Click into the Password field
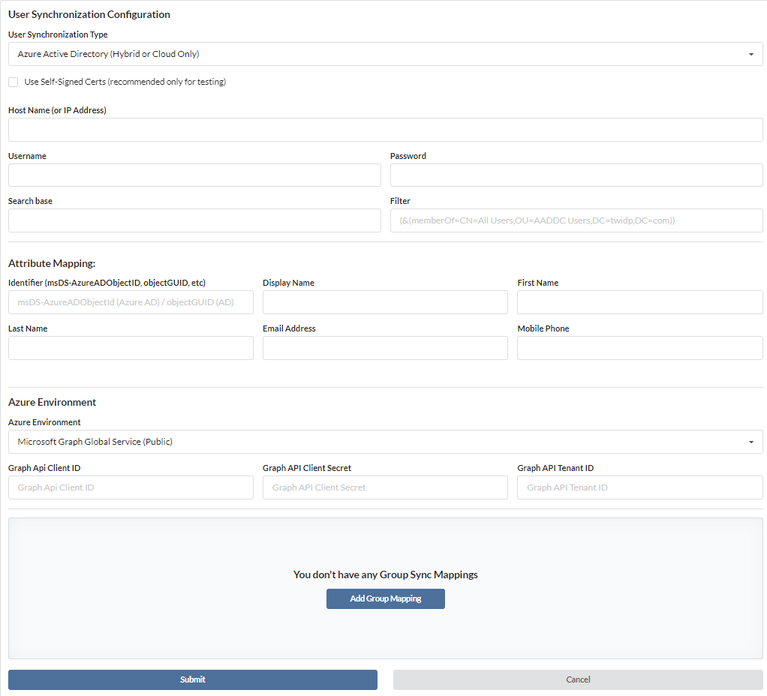This screenshot has width=767, height=696. click(x=576, y=175)
